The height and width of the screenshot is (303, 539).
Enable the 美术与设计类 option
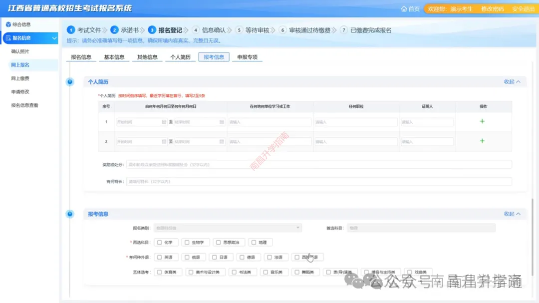point(191,272)
